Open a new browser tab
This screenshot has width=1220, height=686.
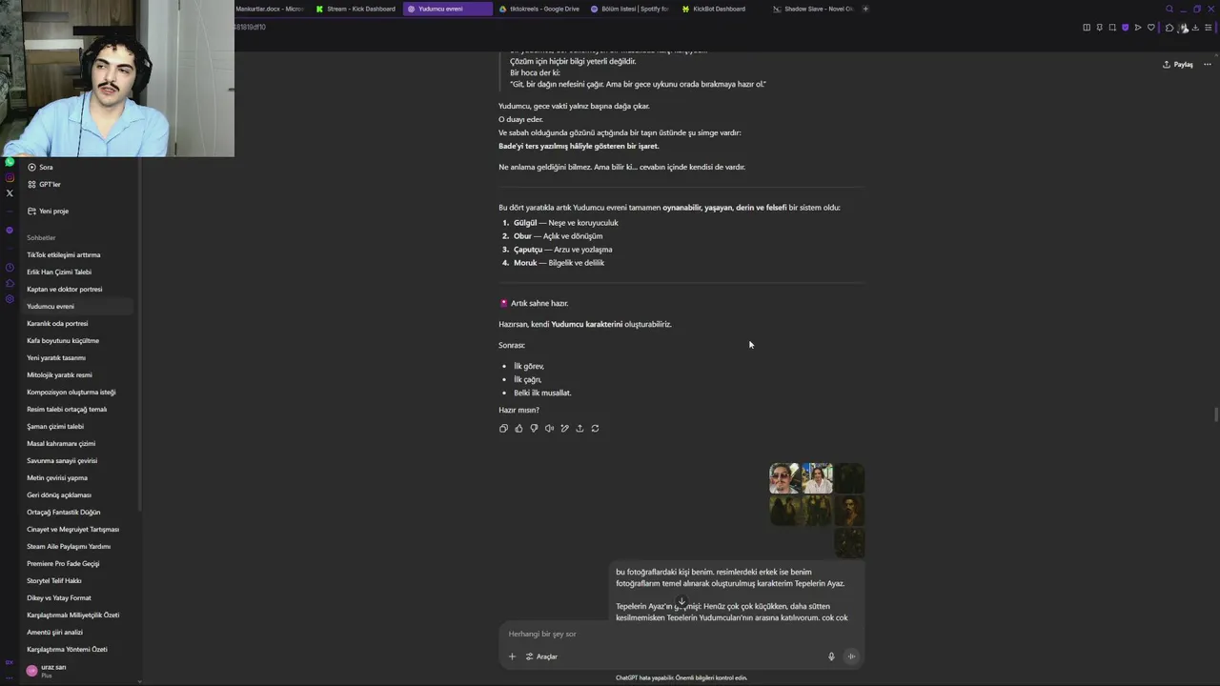point(865,9)
